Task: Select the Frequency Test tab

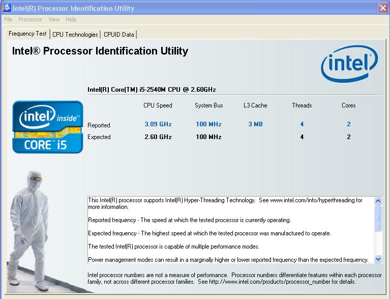Action: coord(27,34)
